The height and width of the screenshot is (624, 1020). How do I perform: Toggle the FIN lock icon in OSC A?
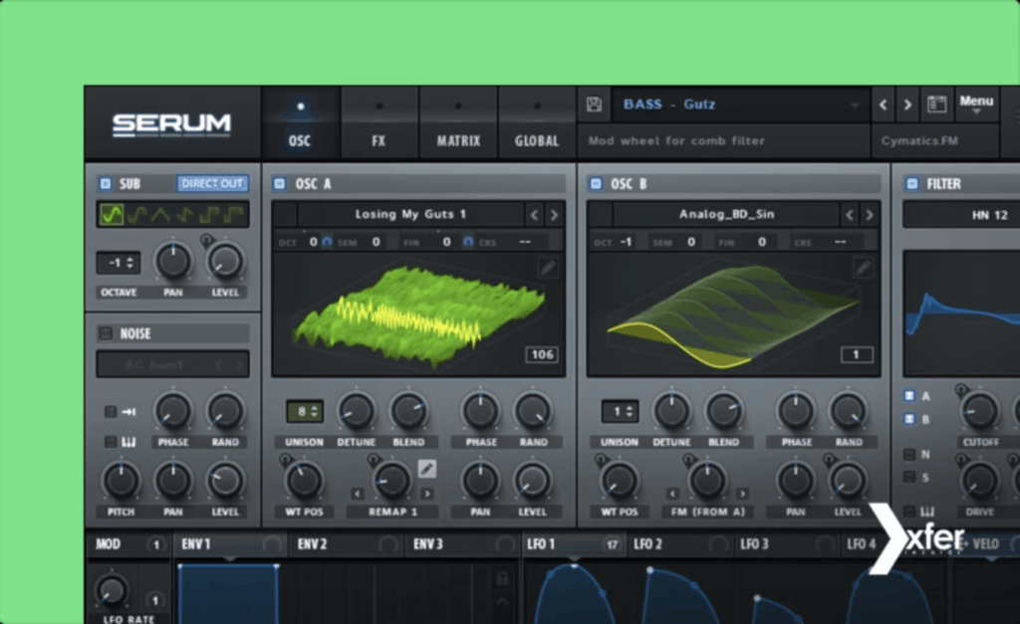(x=468, y=242)
